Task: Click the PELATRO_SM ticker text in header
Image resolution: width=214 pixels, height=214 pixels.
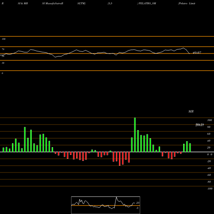Action: [147, 3]
